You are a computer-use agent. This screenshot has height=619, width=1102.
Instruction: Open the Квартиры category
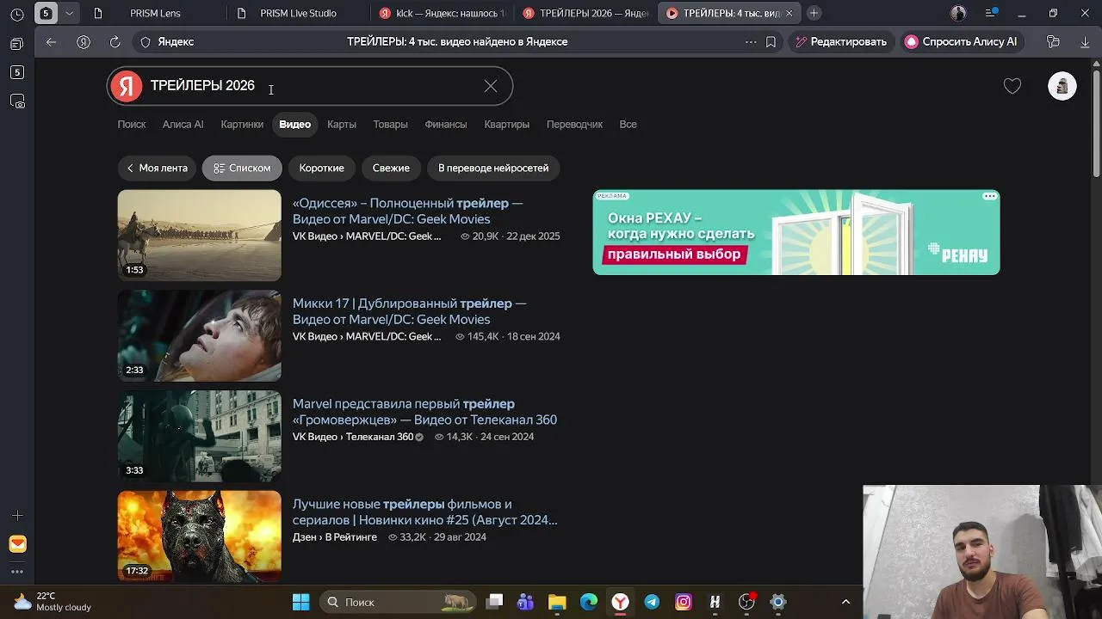[506, 124]
